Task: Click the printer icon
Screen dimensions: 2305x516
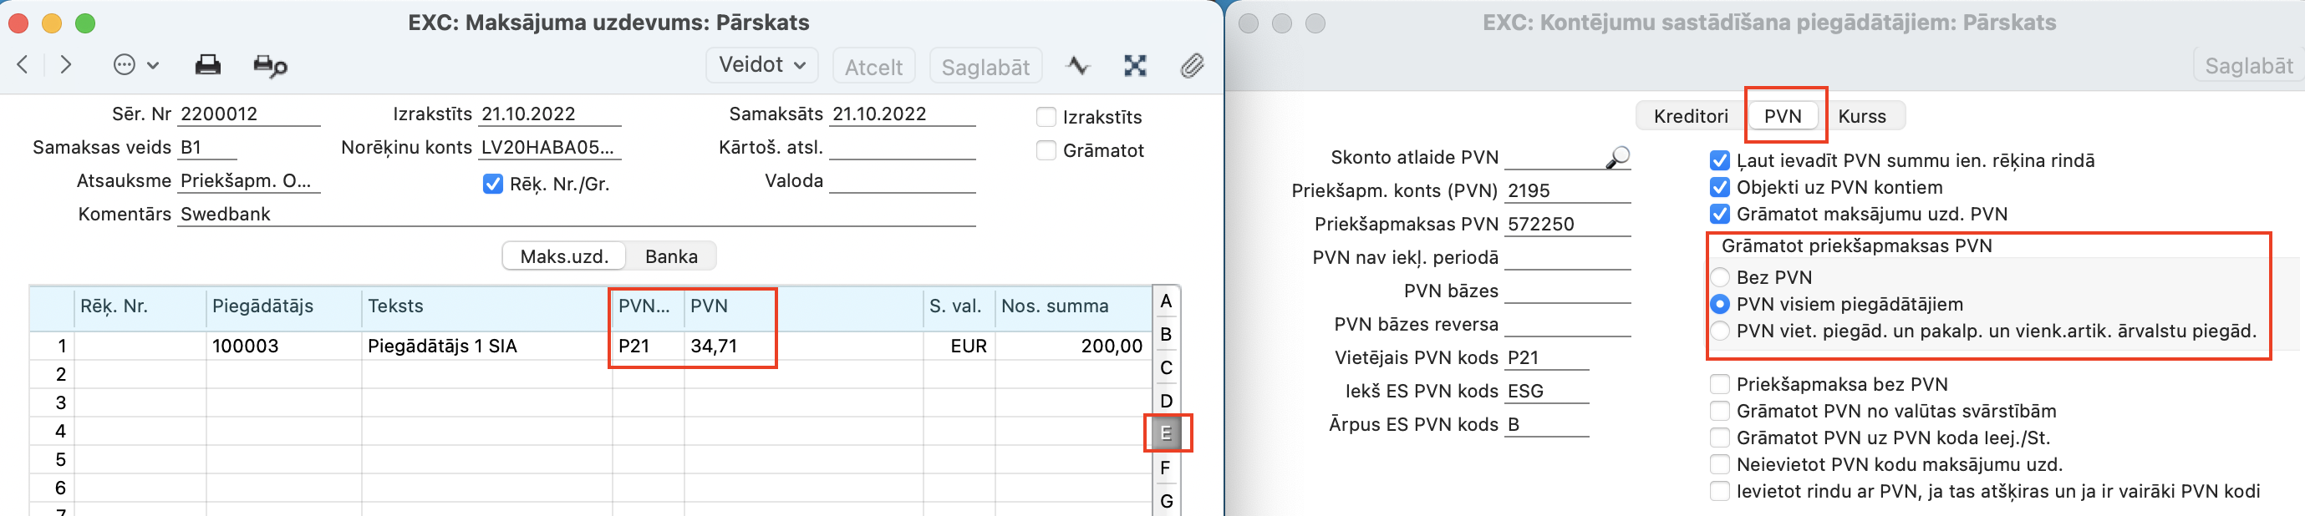Action: click(207, 64)
